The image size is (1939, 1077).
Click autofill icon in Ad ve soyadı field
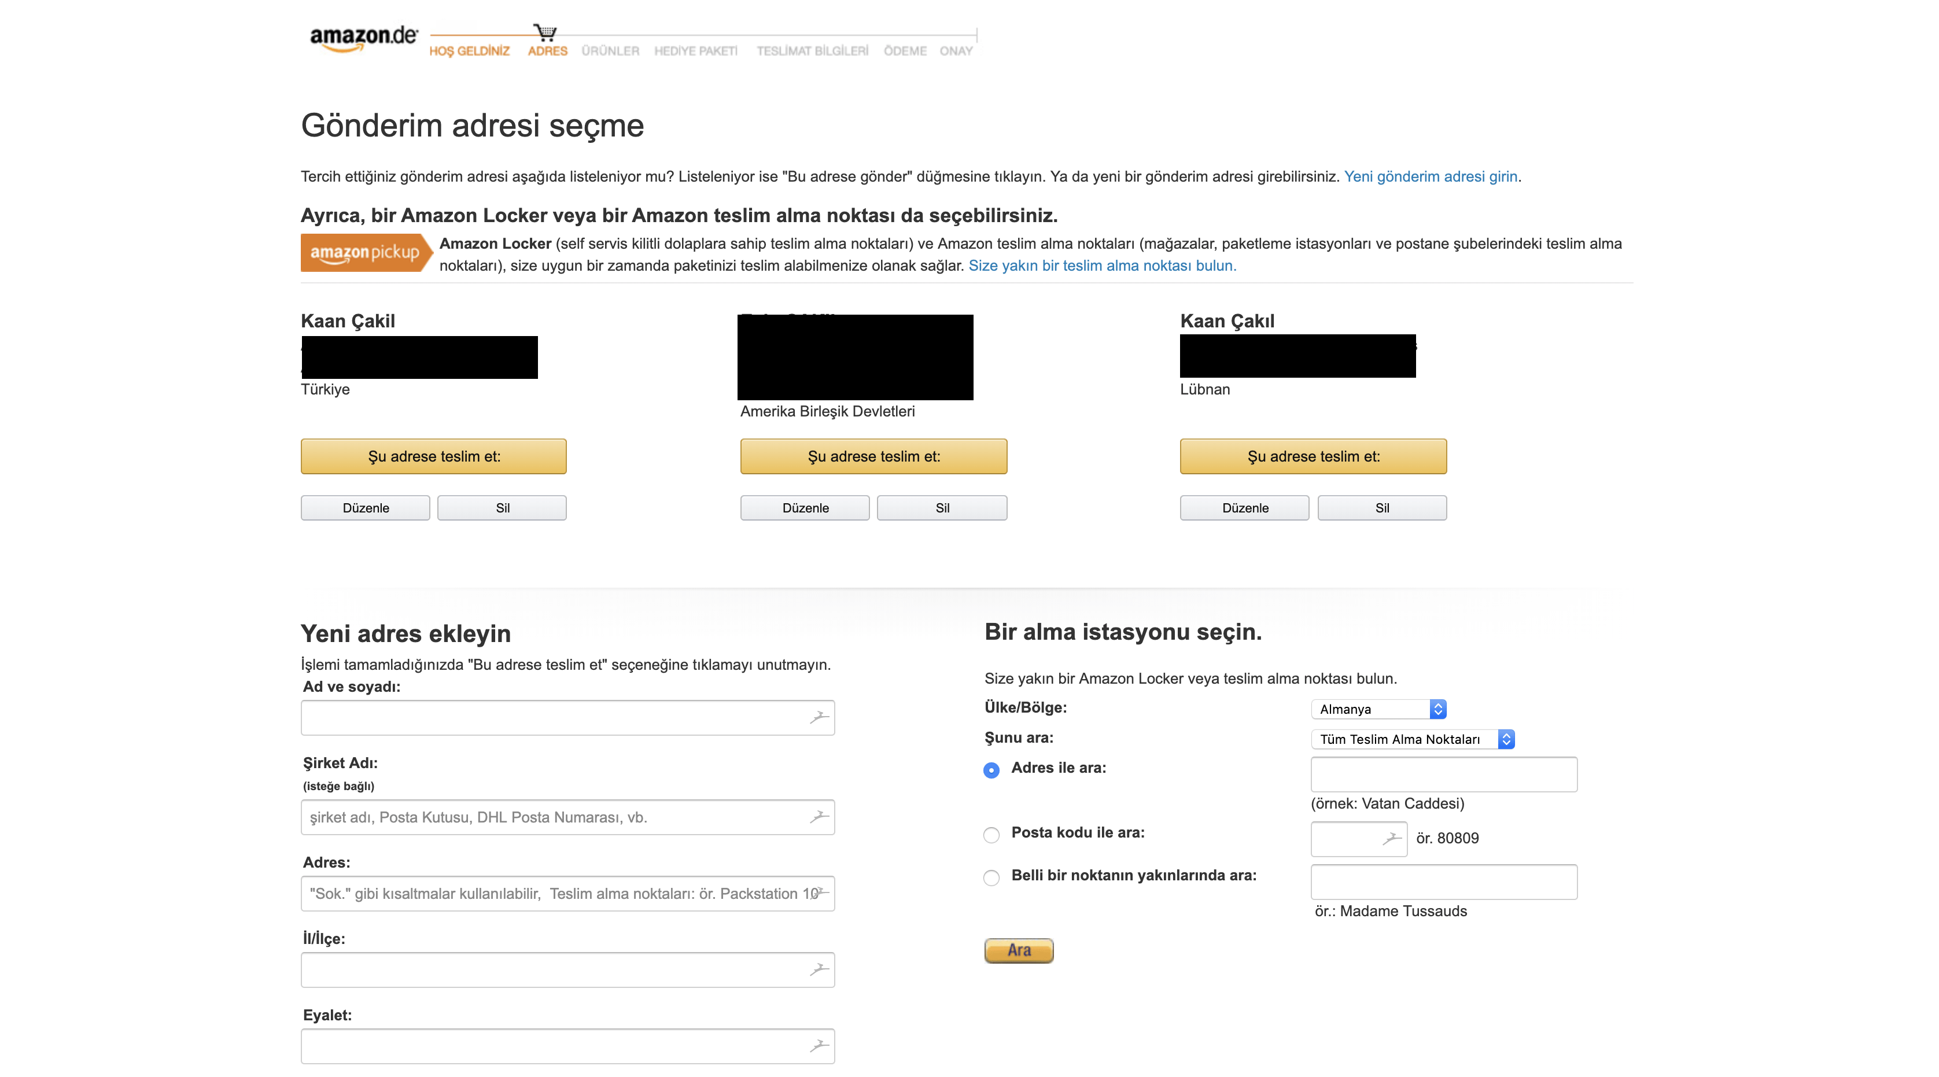pos(819,717)
